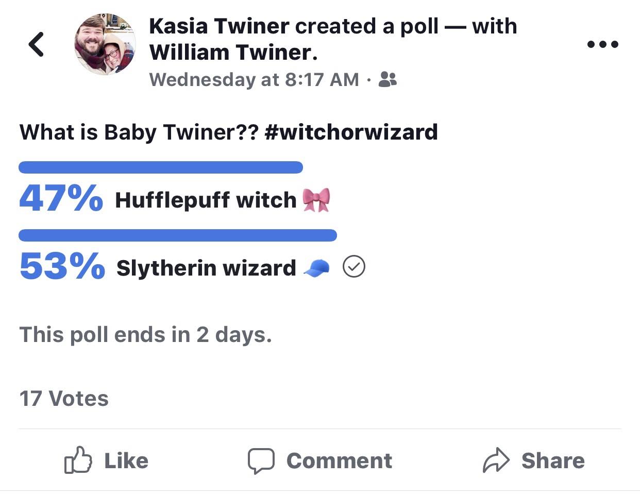Open William Twiner's tagged profile link
The width and height of the screenshot is (640, 496).
233,53
